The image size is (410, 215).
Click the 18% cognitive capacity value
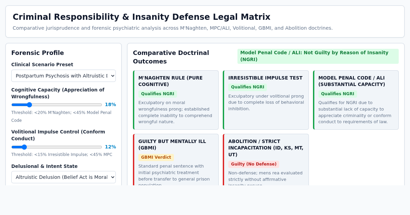click(110, 104)
